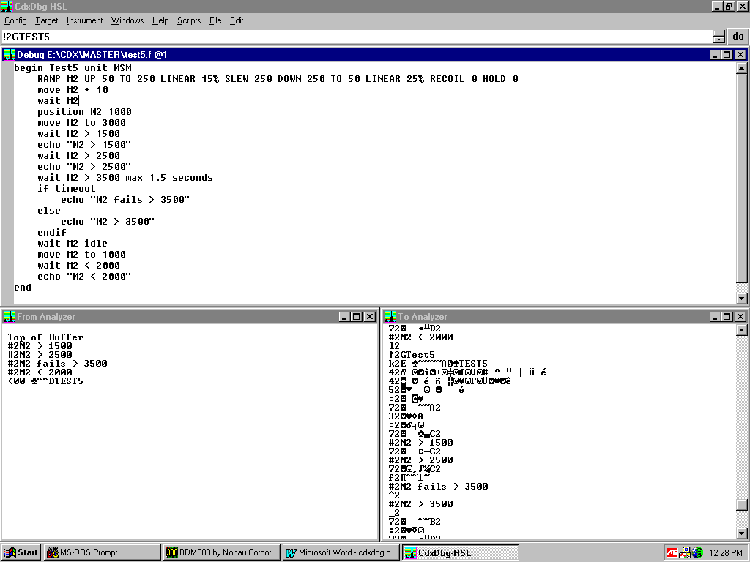Click the "move M2 to 3000" line
The image size is (750, 562).
pos(82,123)
